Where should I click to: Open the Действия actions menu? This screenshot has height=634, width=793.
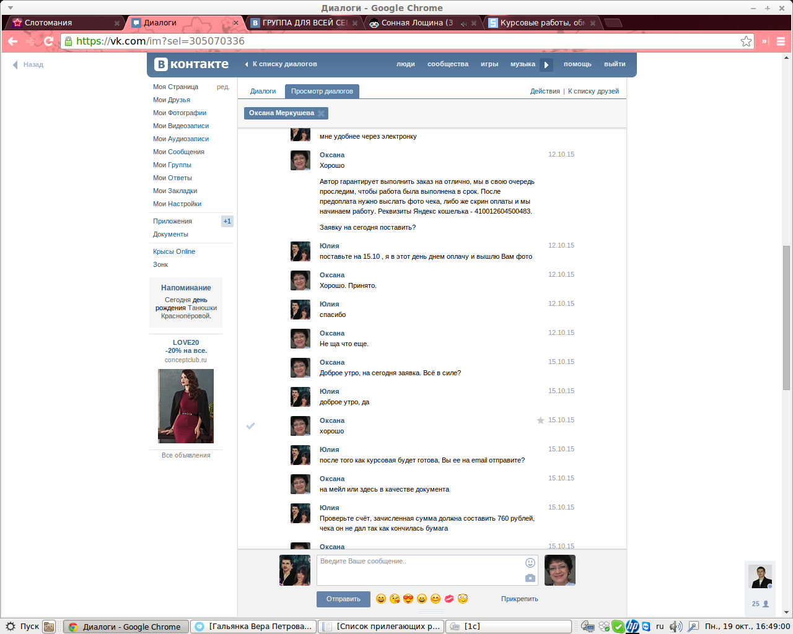[x=545, y=91]
